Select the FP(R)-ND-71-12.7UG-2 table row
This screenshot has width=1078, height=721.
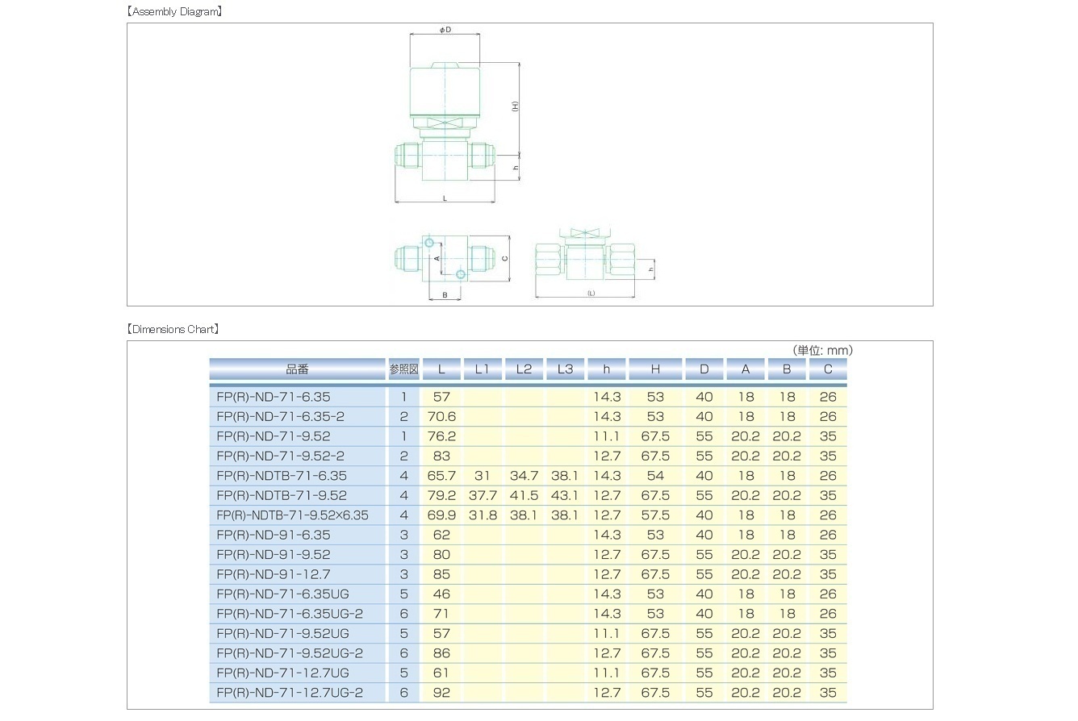299,692
